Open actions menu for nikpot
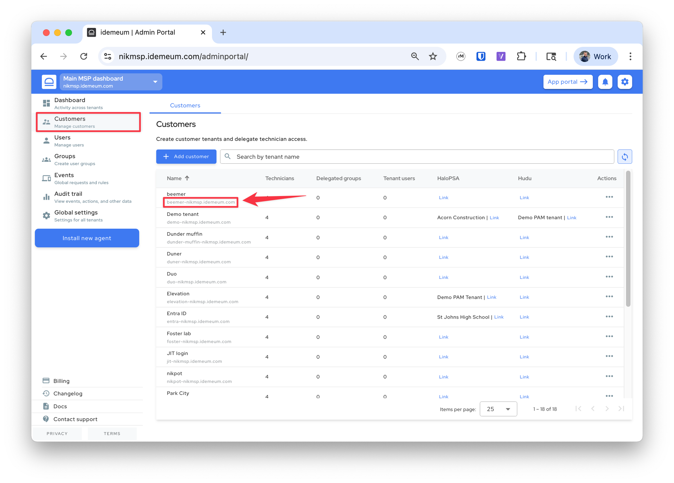This screenshot has width=674, height=483. tap(609, 376)
